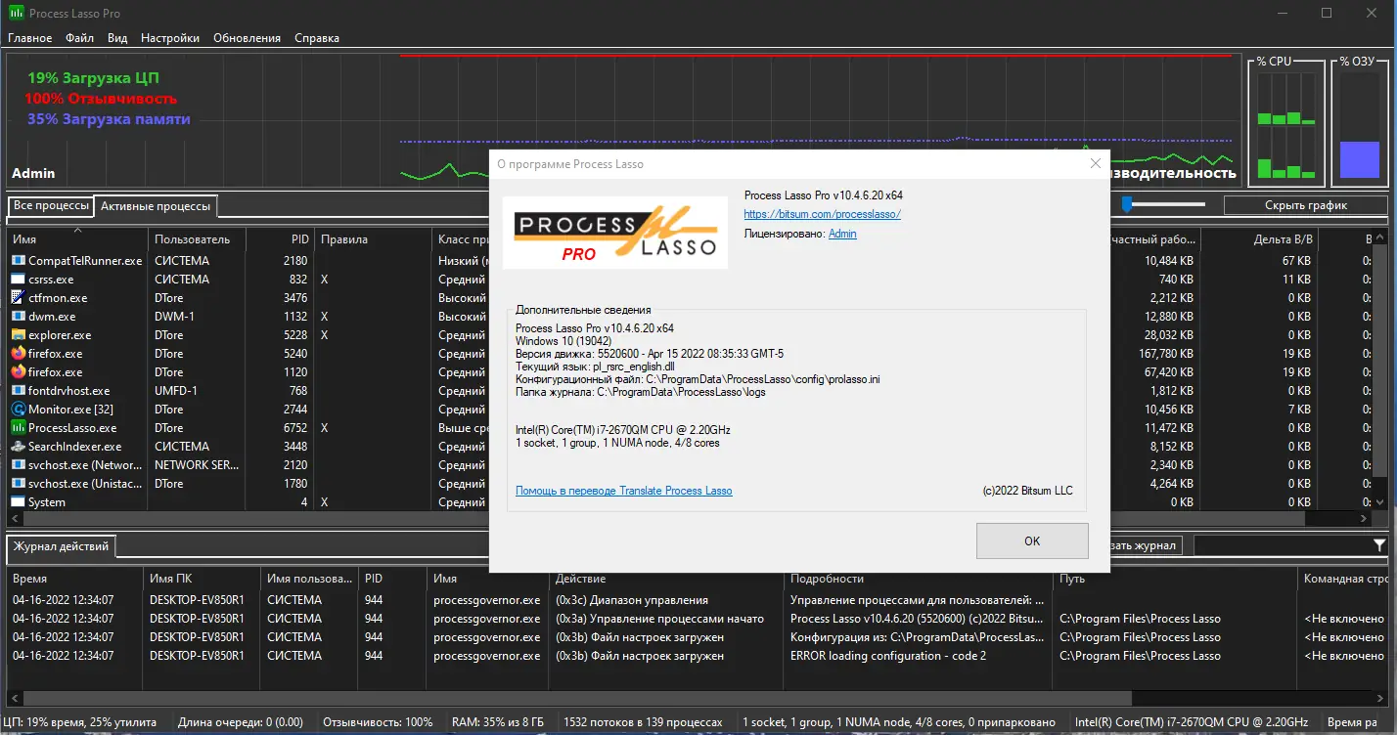
Task: Select the SearchIndexer.exe icon
Action: coord(19,447)
